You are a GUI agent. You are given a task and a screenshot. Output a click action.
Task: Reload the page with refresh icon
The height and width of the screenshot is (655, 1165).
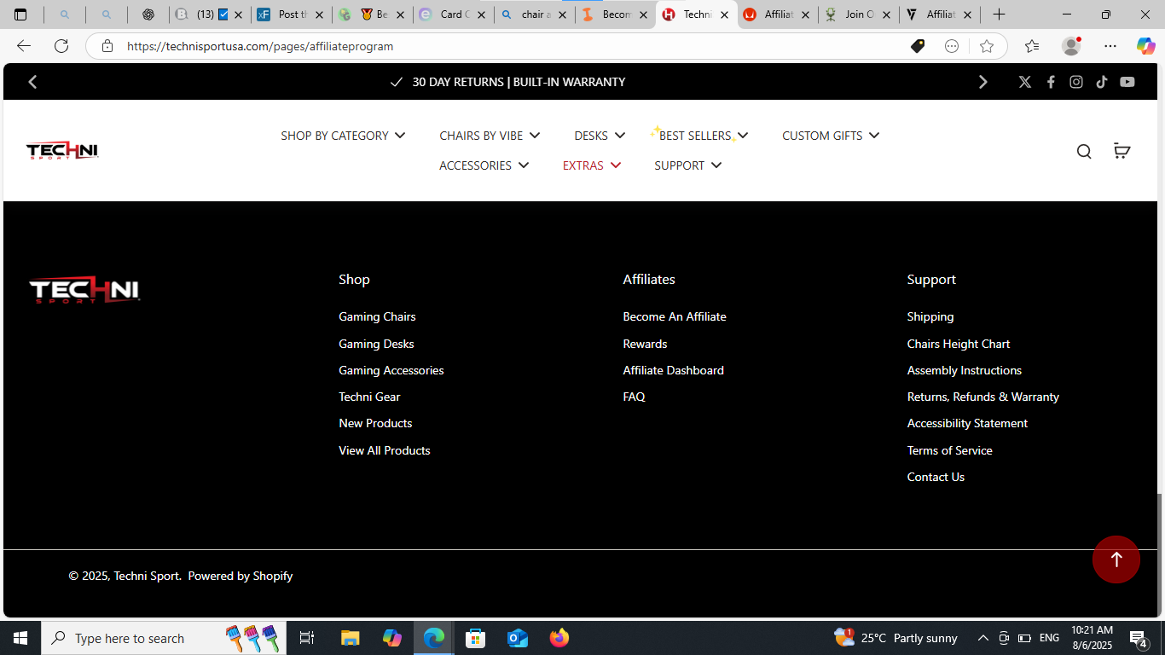(x=61, y=46)
